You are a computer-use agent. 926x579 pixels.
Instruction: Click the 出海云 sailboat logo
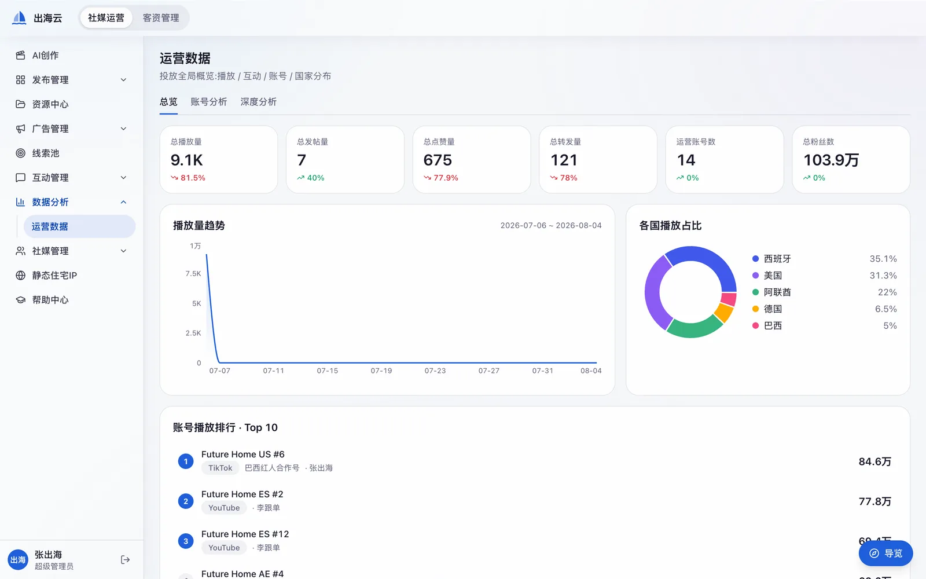pos(19,18)
